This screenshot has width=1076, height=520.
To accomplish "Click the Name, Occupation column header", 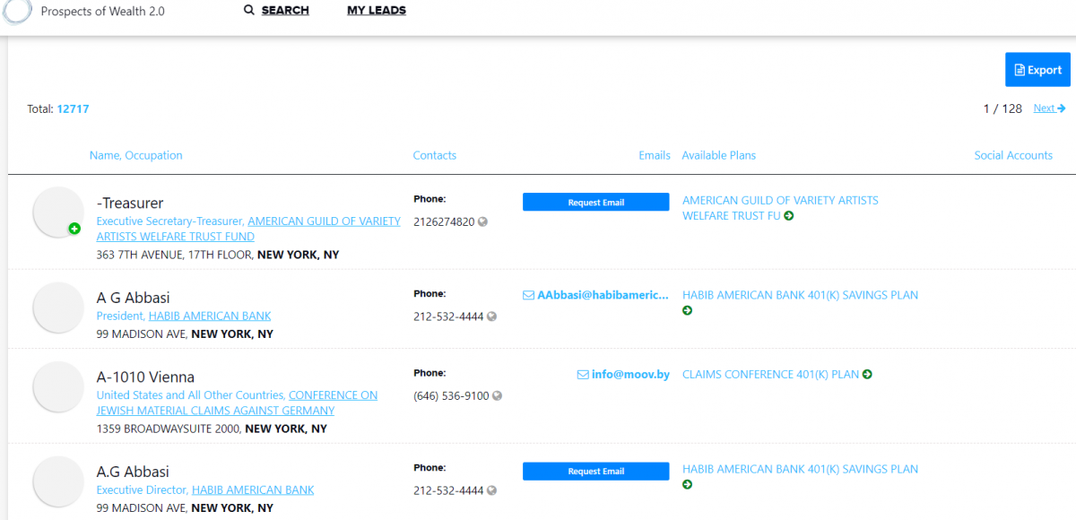I will coord(135,155).
